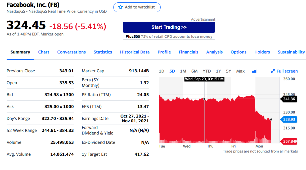Choose the Max chart range

point(240,71)
